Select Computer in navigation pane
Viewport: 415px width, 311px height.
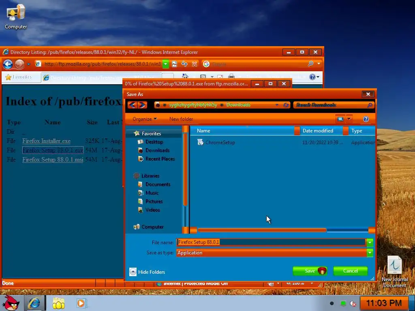pos(152,227)
